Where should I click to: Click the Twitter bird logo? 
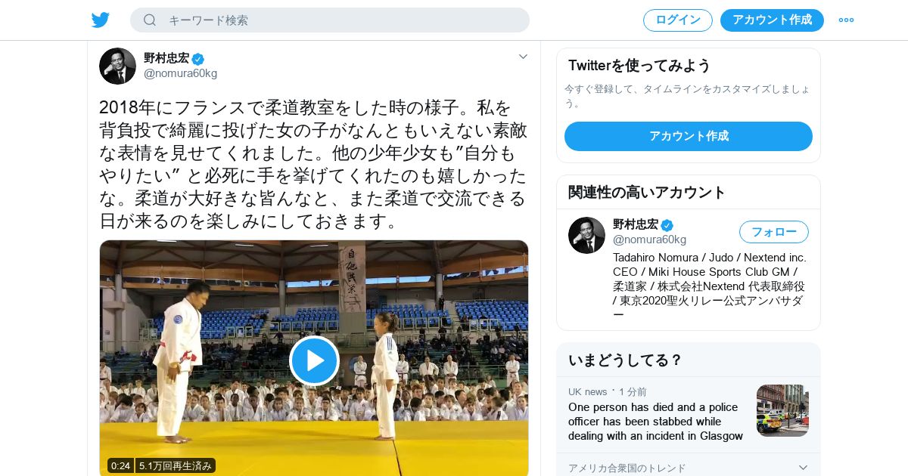coord(101,20)
